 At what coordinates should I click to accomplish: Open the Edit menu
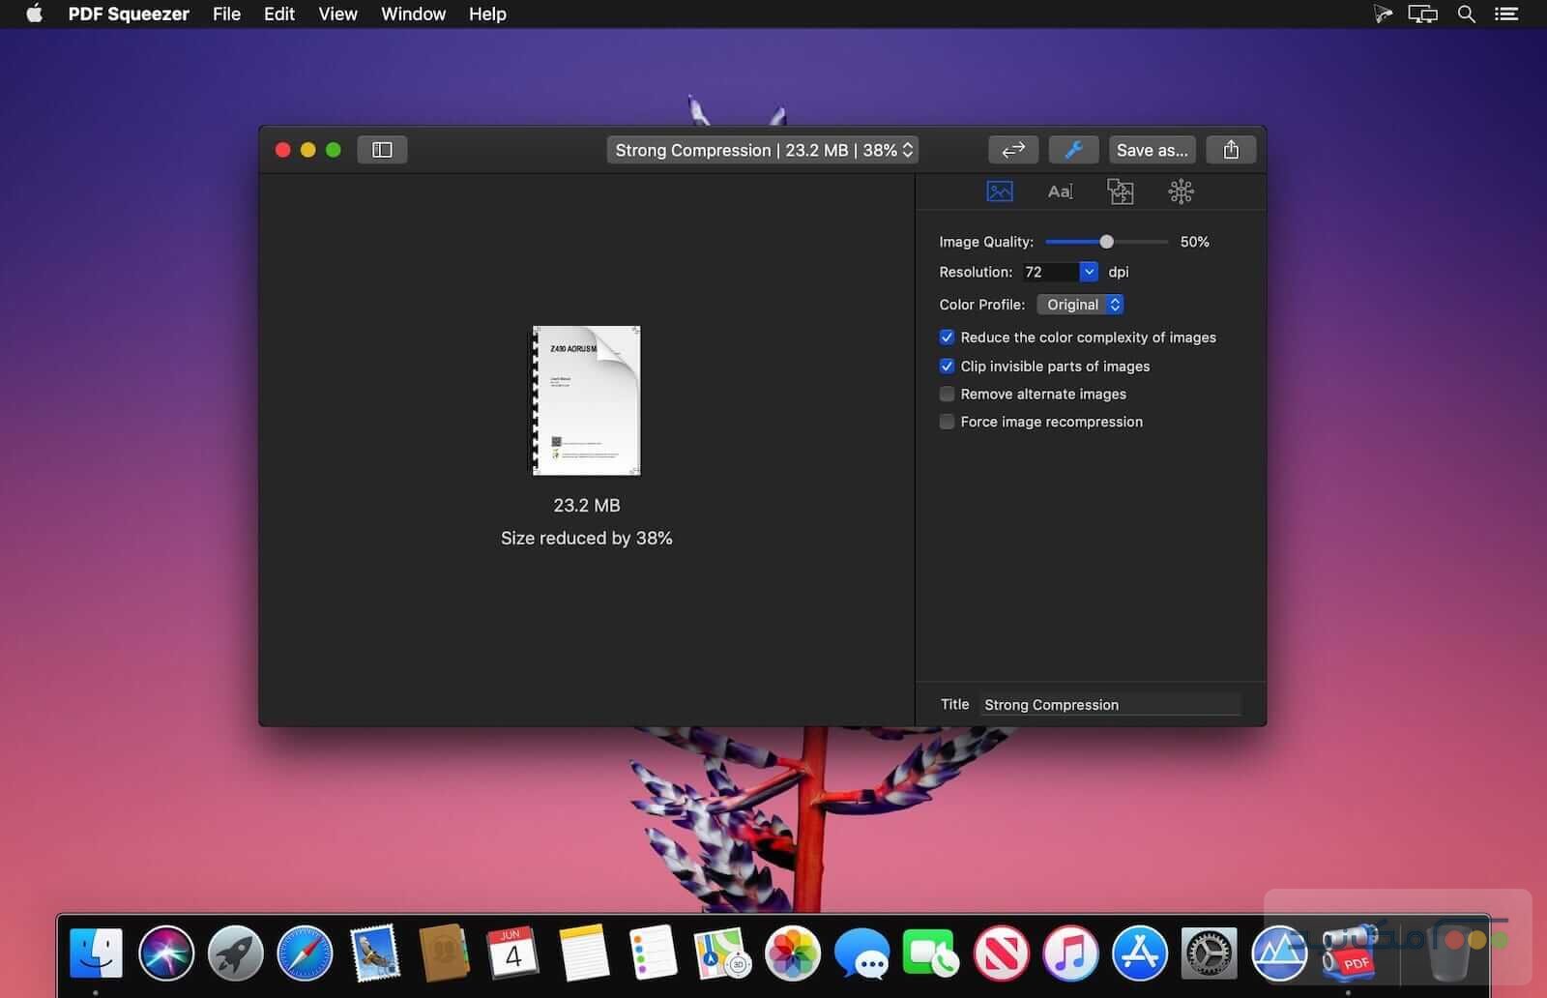pyautogui.click(x=278, y=15)
